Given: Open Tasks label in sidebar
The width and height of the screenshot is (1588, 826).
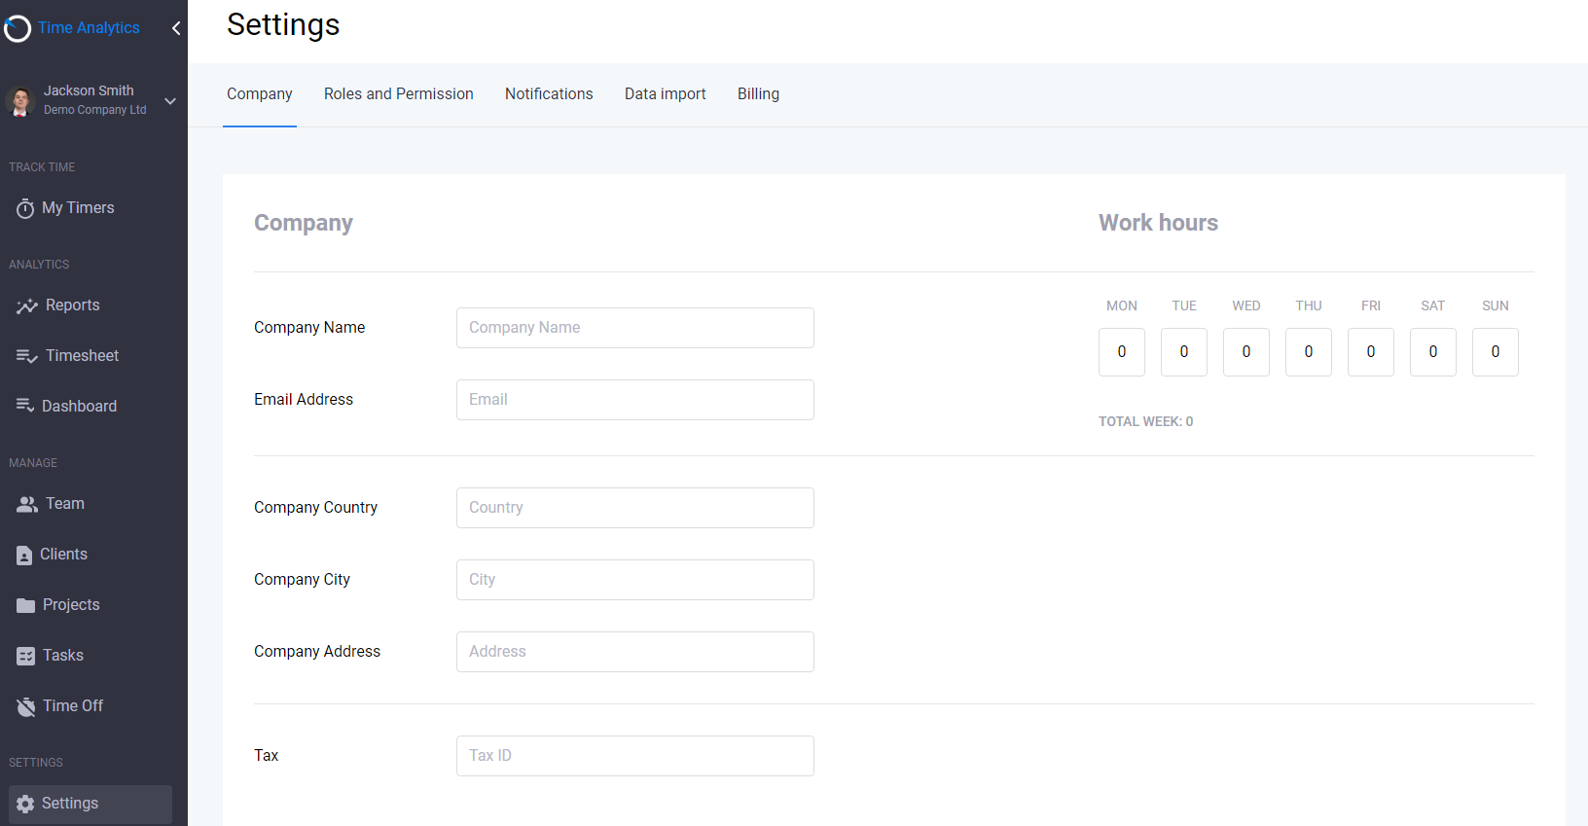Looking at the screenshot, I should 63,656.
